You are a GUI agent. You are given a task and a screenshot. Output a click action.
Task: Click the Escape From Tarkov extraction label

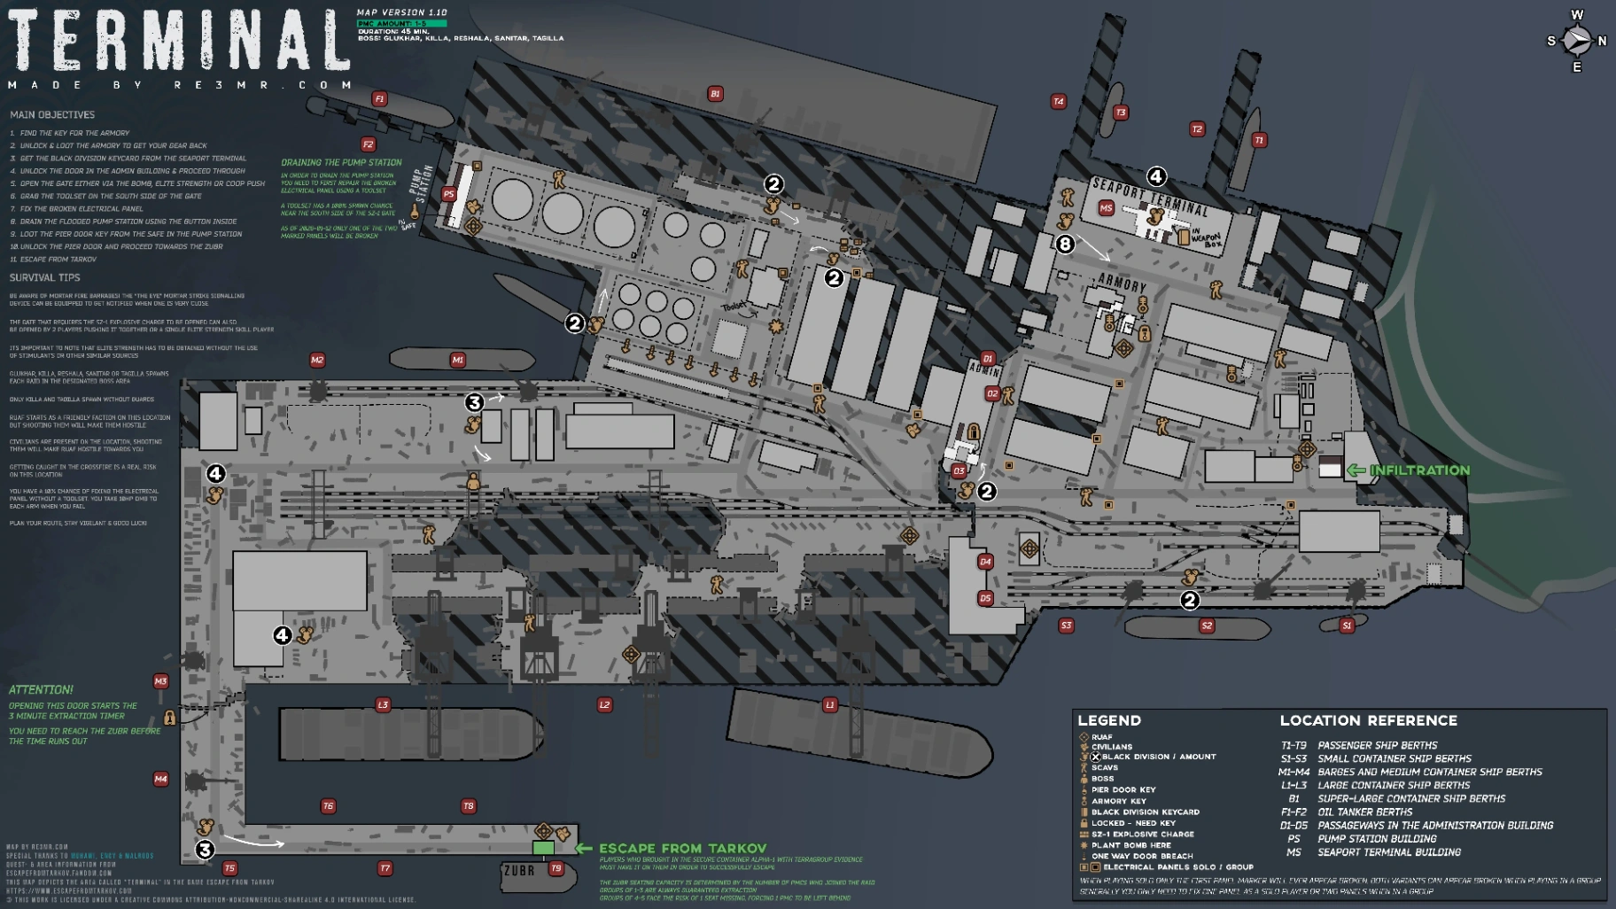click(x=682, y=849)
